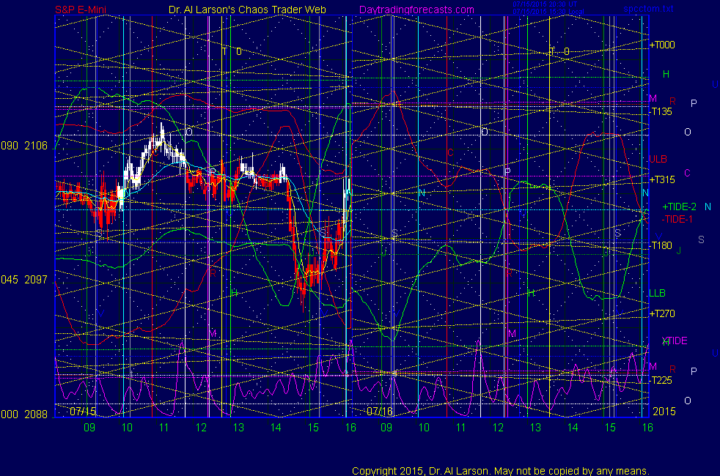Click the -T135 level label
This screenshot has height=476, width=720.
[661, 111]
